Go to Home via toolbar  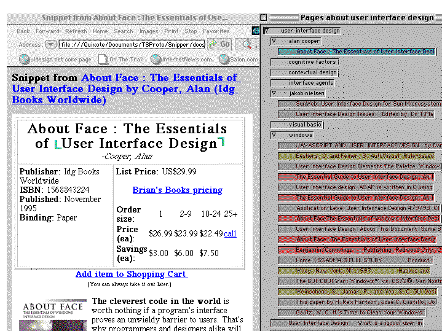[100, 31]
